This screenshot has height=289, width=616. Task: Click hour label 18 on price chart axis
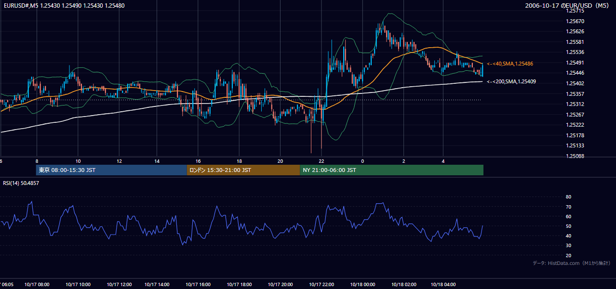click(239, 161)
